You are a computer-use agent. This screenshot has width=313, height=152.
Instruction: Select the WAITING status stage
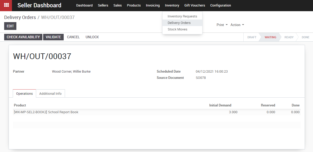270,37
